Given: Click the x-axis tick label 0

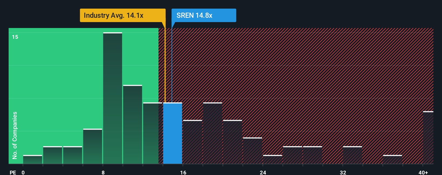Looking at the screenshot, I should (x=23, y=172).
